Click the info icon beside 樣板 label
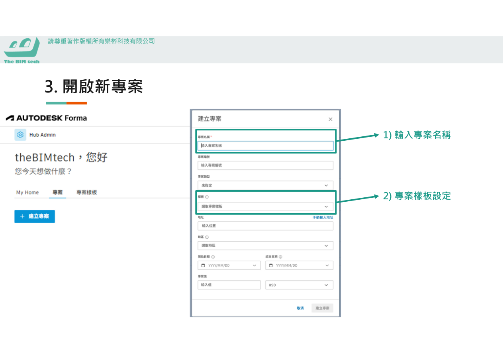The width and height of the screenshot is (503, 356). click(x=207, y=197)
